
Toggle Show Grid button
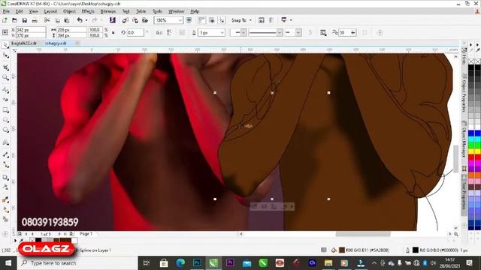(x=212, y=20)
